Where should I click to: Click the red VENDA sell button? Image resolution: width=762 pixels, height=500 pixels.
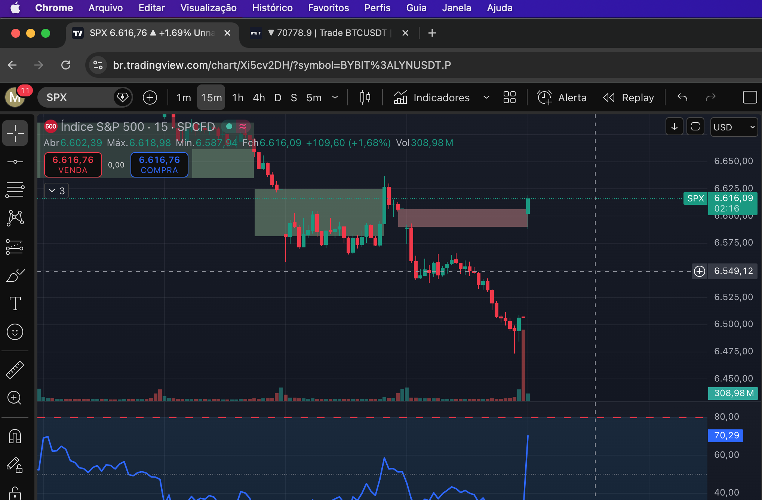point(73,165)
